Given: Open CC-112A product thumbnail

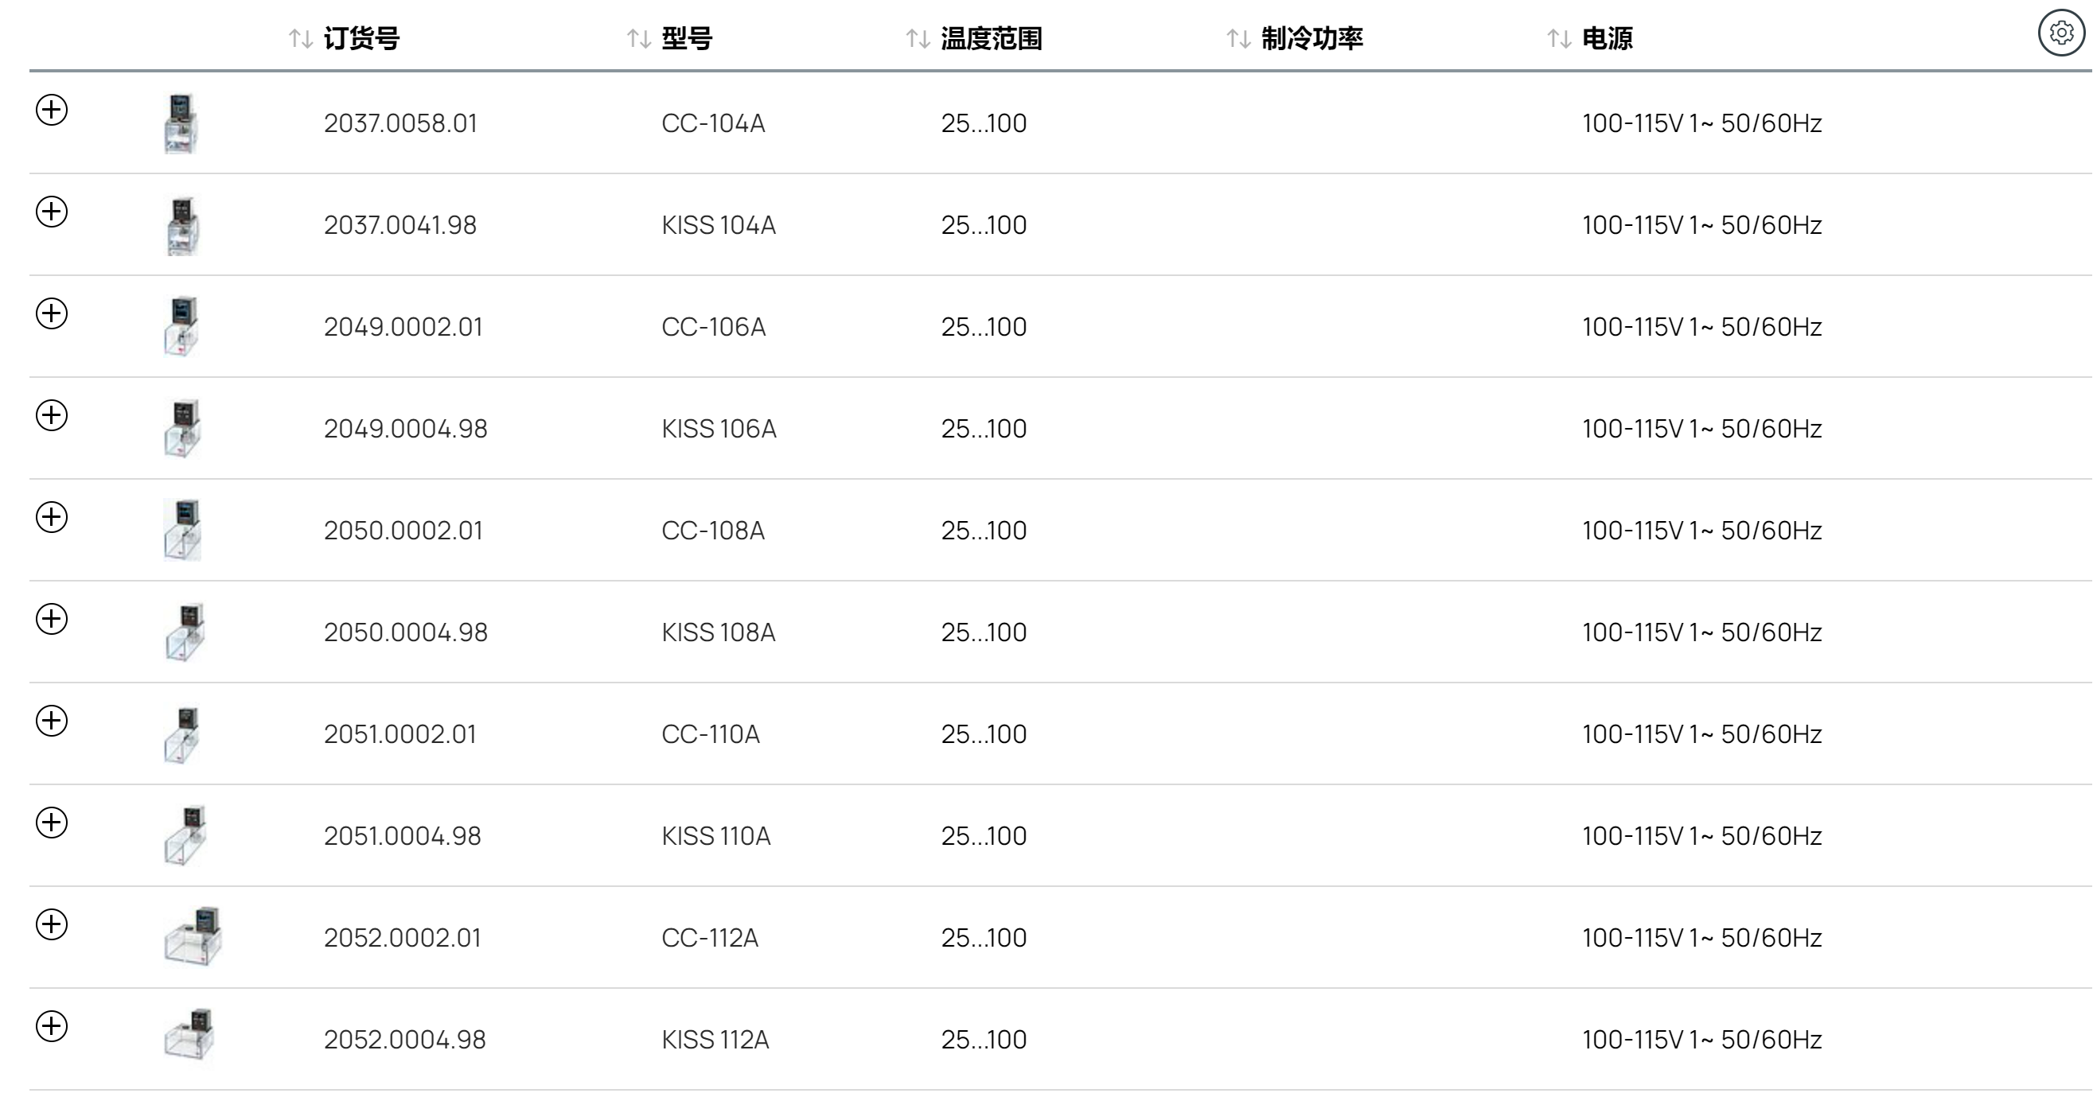Looking at the screenshot, I should click(192, 936).
